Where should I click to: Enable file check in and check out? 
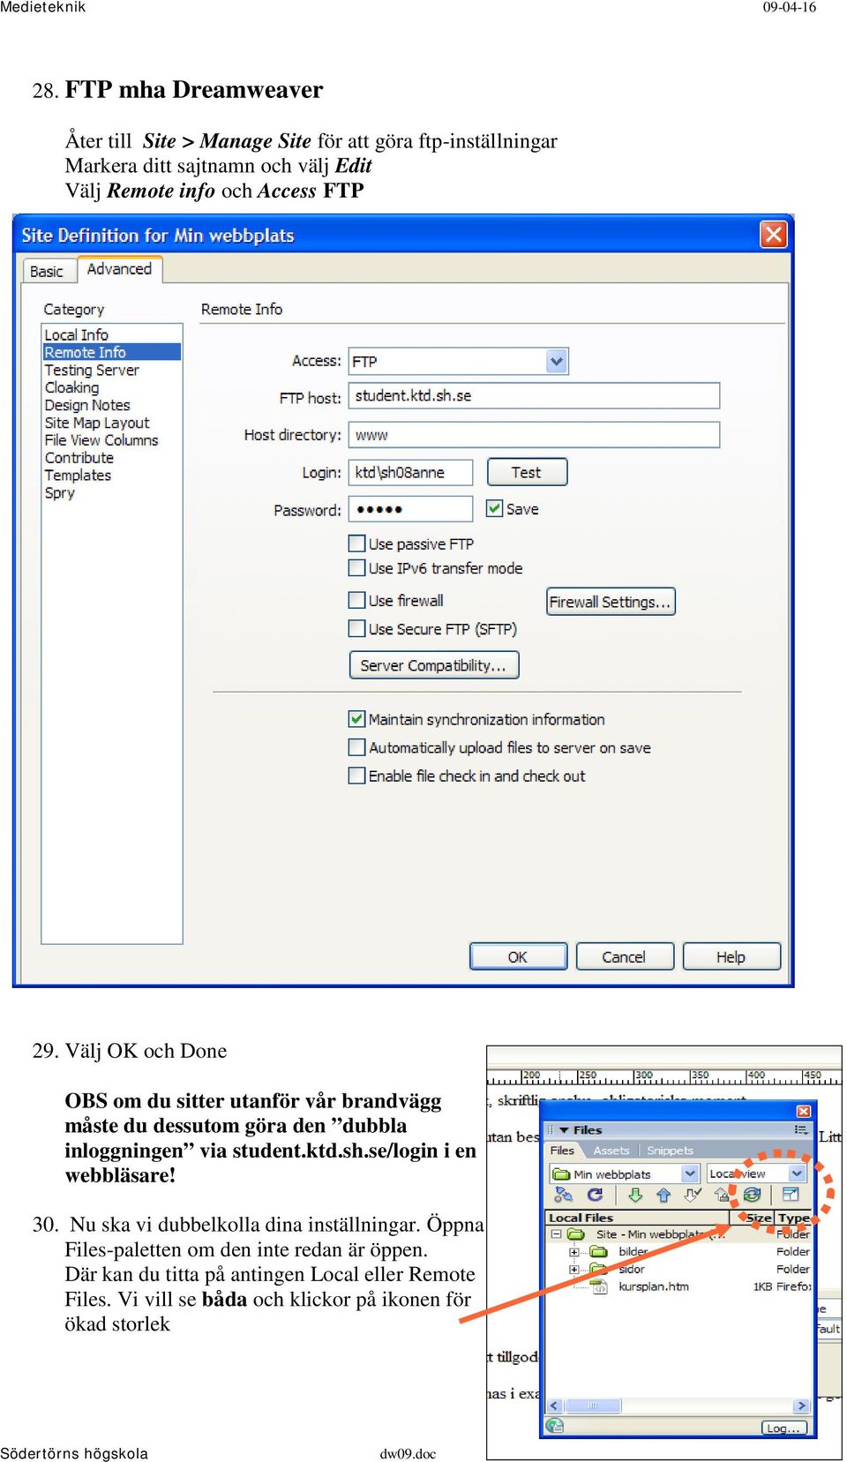click(357, 776)
